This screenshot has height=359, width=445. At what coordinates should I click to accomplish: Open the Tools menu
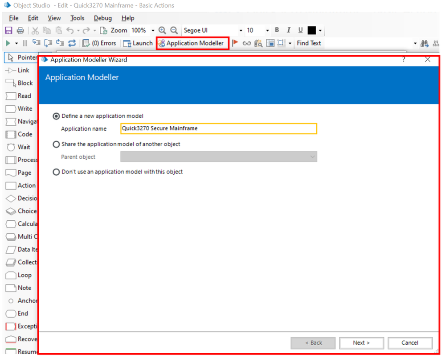tap(77, 18)
